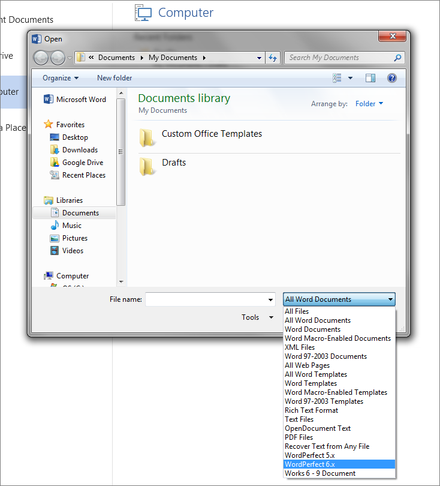Open the blue Help icon
Viewport: 440px width, 486px height.
(x=391, y=78)
